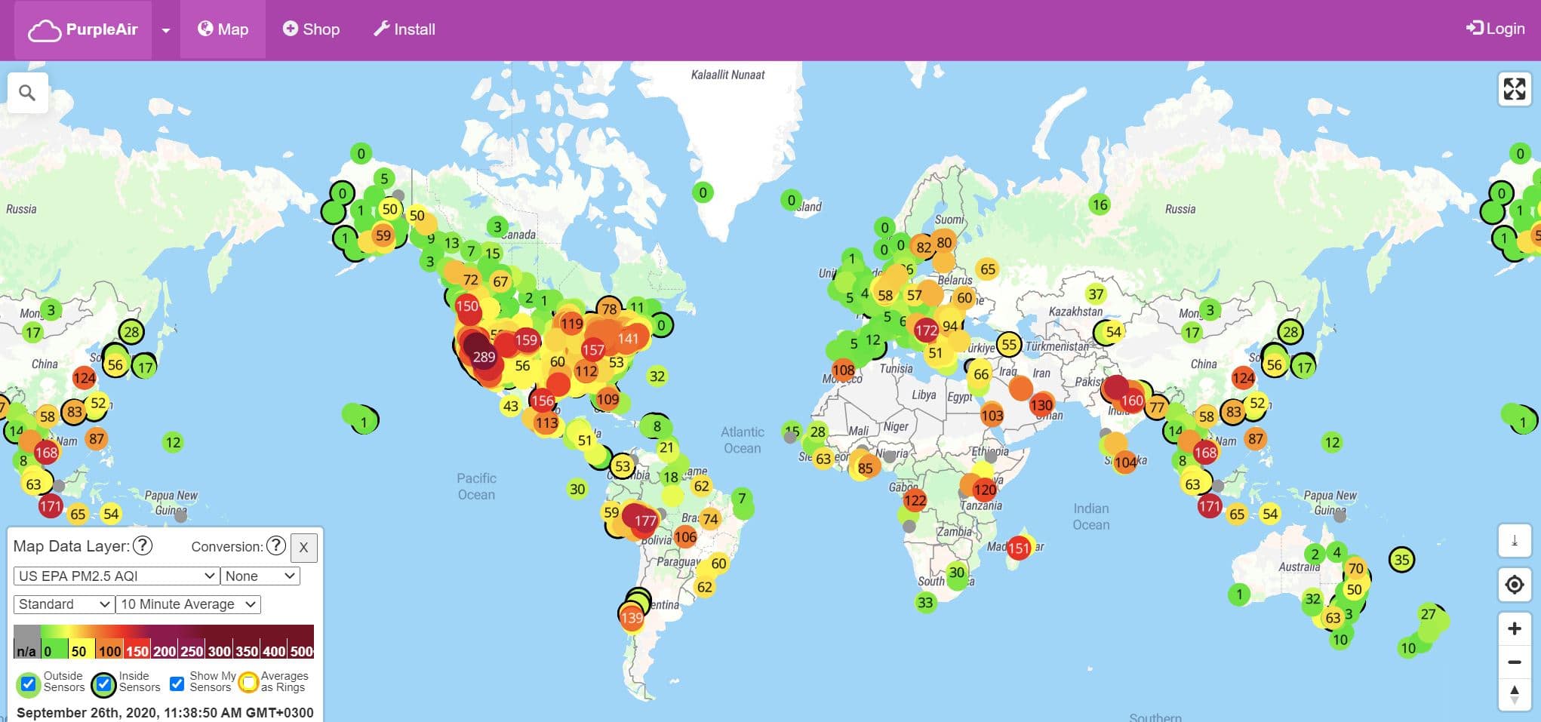
Task: Click the Atlantic Ocean map label
Action: click(x=743, y=440)
